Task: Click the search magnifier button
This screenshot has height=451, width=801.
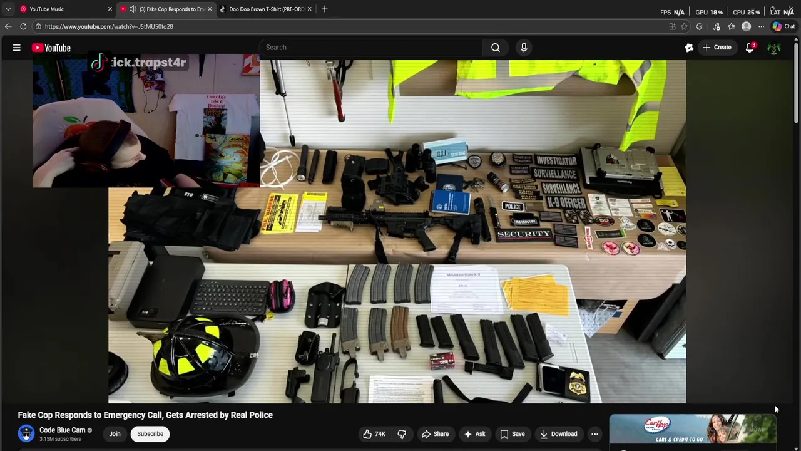Action: click(495, 48)
